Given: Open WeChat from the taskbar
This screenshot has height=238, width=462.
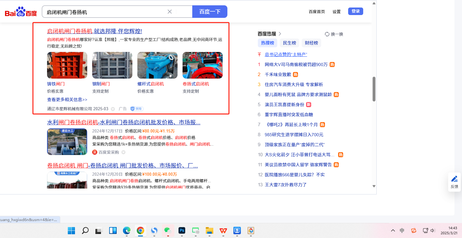Looking at the screenshot, I should 167,230.
